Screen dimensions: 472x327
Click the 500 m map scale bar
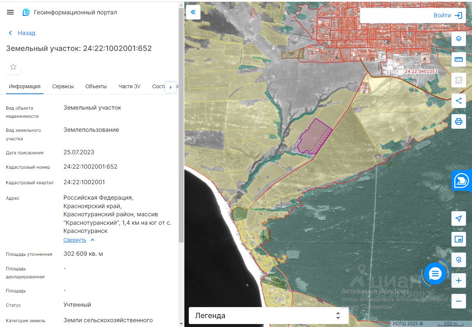point(450,324)
